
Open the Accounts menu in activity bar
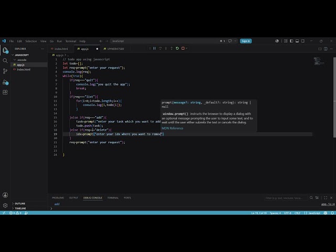(5, 195)
